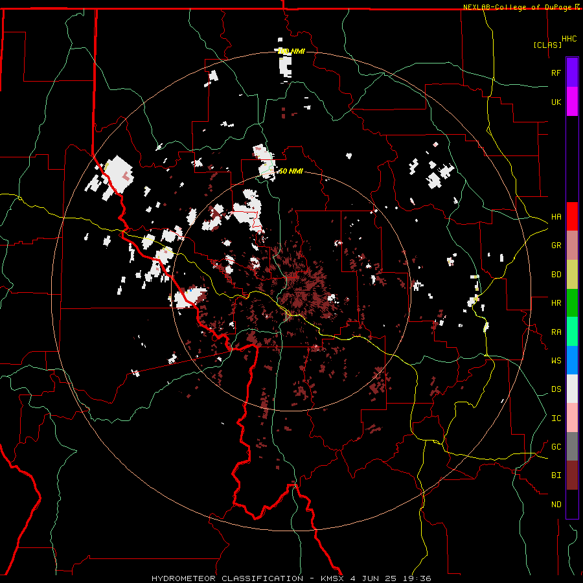Click the ND black legend swatch
583x583 pixels.
click(572, 504)
